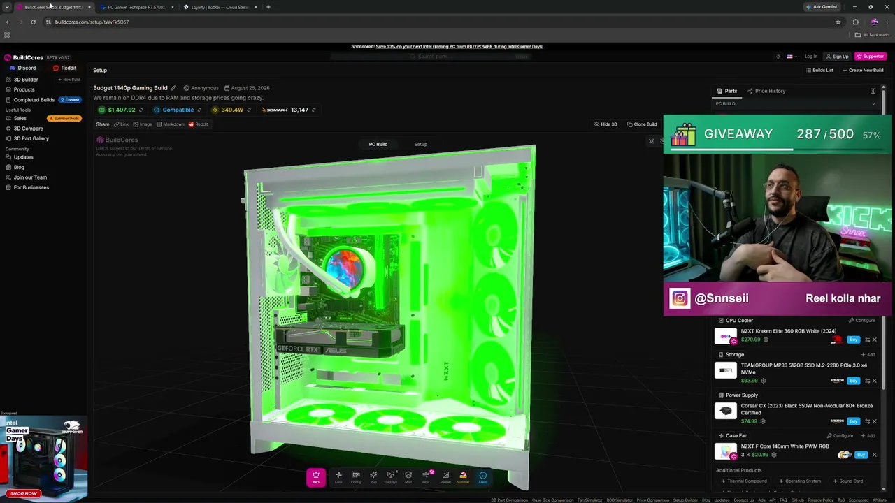Open the Render tool
Screen dimensions: 895x503
(445, 477)
